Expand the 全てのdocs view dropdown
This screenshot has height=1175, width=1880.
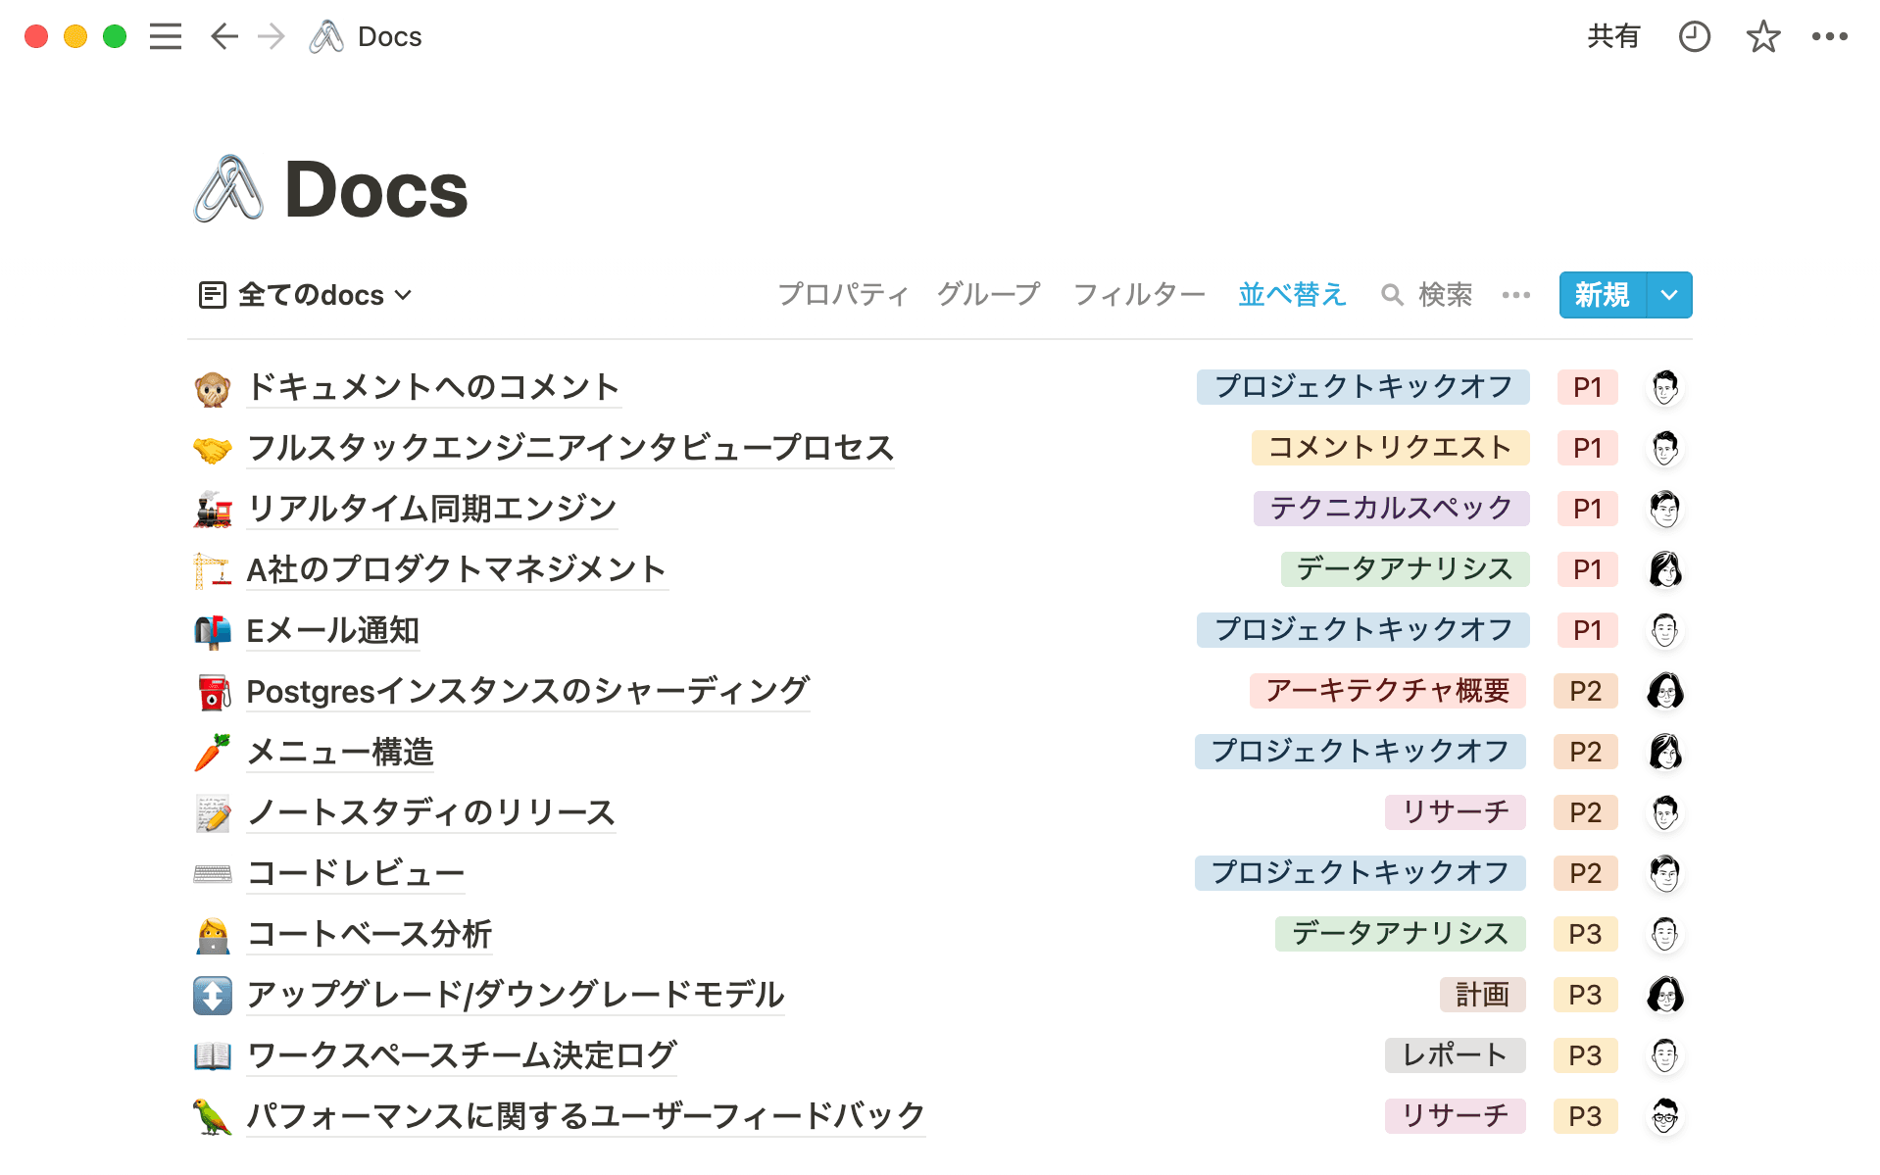pos(403,295)
